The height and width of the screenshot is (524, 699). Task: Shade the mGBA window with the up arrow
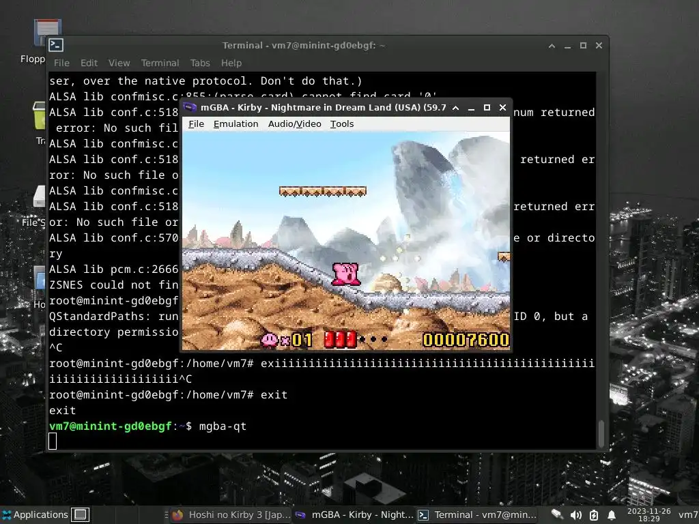pyautogui.click(x=455, y=108)
